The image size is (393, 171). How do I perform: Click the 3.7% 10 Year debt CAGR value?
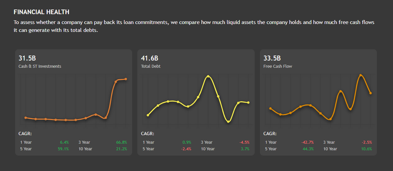pos(245,149)
